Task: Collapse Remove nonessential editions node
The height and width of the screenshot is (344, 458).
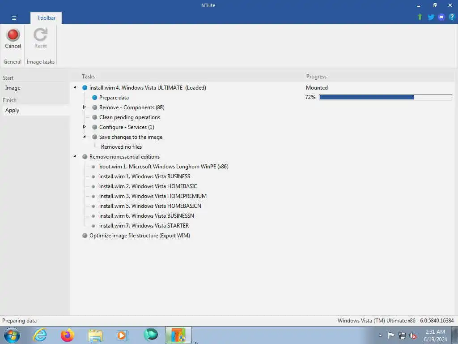Action: click(75, 156)
